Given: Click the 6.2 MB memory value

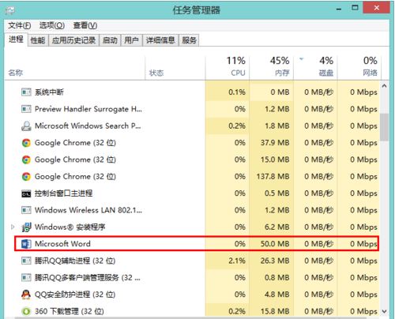Looking at the screenshot, I should [x=277, y=227].
